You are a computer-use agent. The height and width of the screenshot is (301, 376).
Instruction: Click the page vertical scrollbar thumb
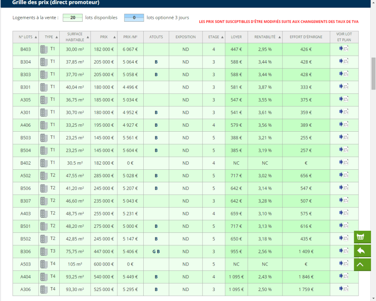(x=373, y=73)
